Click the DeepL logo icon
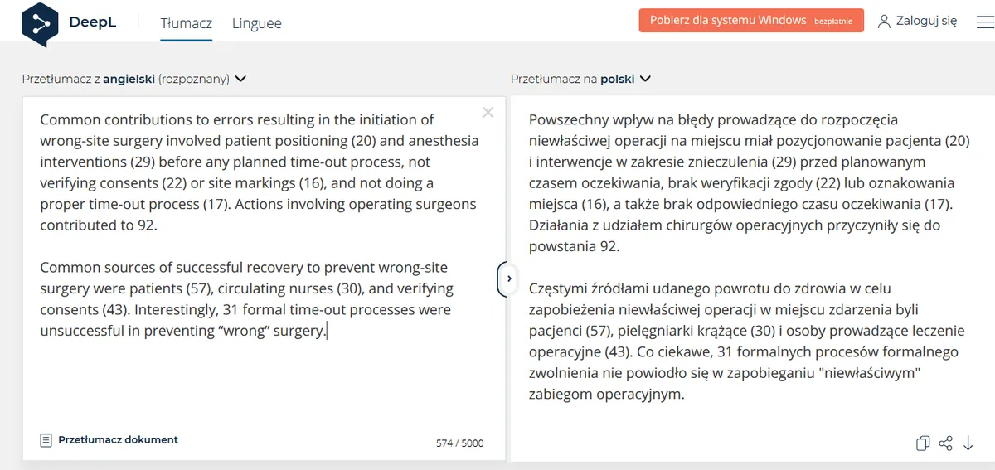The image size is (995, 470). [x=39, y=22]
